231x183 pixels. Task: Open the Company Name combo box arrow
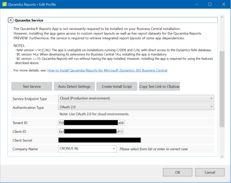pos(114,149)
